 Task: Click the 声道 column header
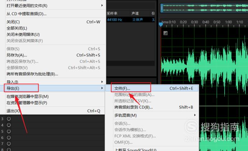pyautogui.click(x=135, y=14)
